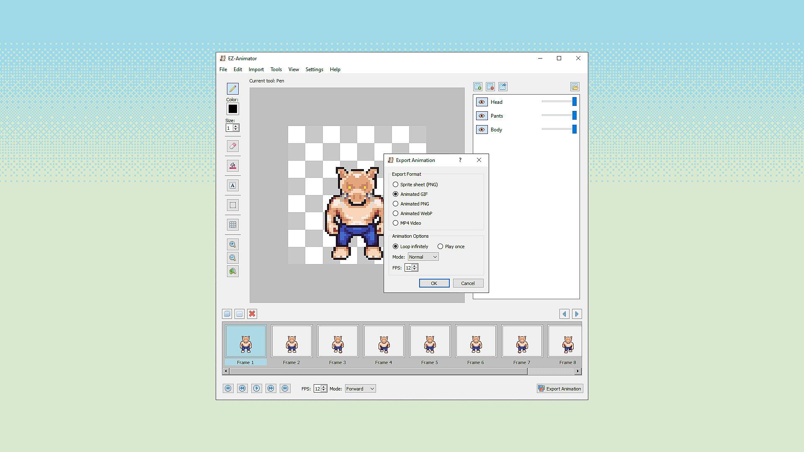Select the MP4 Video format
This screenshot has width=804, height=452.
pos(396,223)
